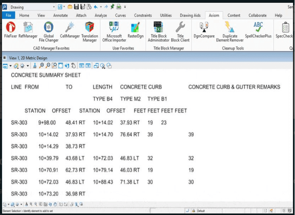
Task: Open the View Attributes dropdown arrow
Action: click(10, 66)
